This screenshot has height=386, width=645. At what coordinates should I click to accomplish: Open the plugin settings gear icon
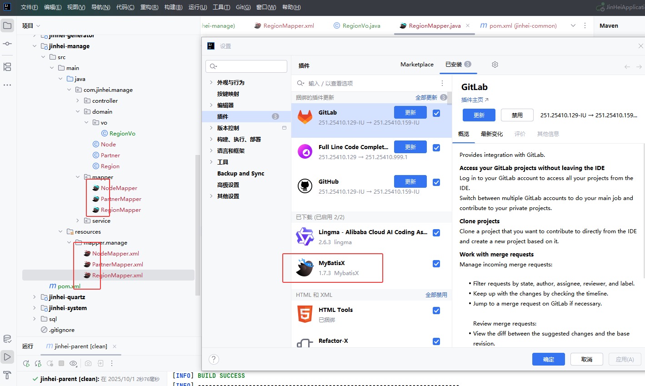(495, 65)
